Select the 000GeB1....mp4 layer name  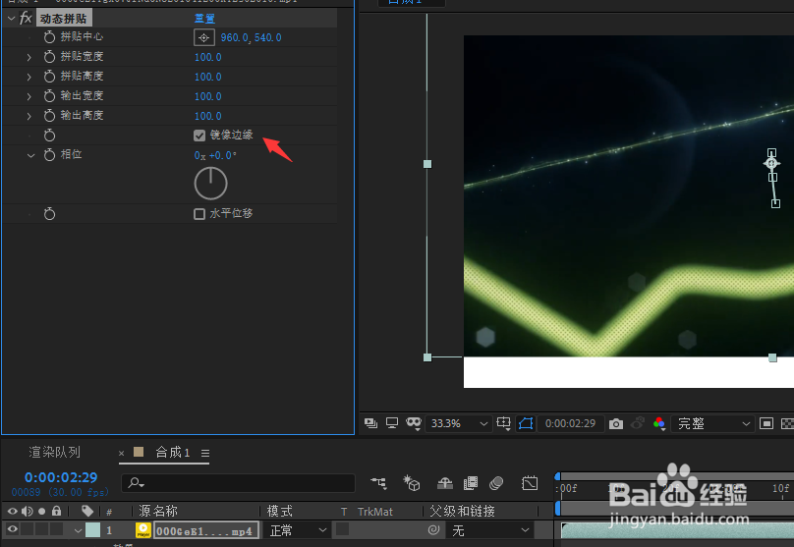[206, 530]
